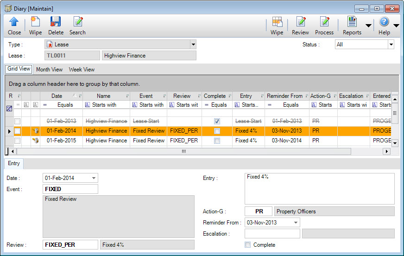Click the grid's scroll right arrow

(x=386, y=151)
